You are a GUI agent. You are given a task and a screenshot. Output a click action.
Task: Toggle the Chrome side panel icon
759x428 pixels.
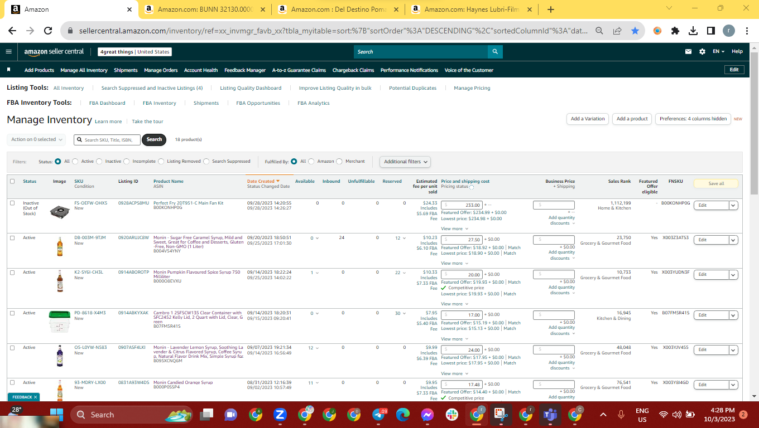coord(711,31)
